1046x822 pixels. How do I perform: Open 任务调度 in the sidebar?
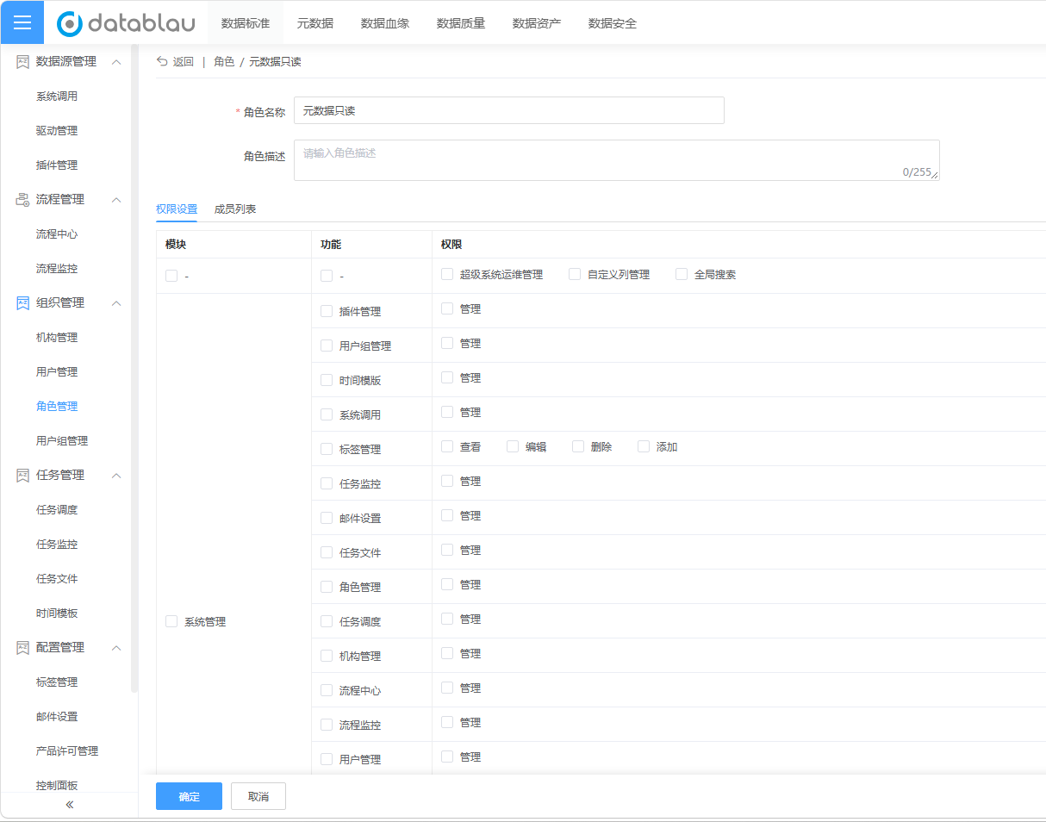point(57,509)
